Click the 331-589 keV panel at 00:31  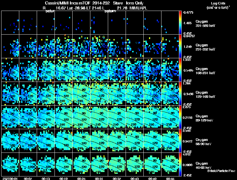tap(99, 22)
